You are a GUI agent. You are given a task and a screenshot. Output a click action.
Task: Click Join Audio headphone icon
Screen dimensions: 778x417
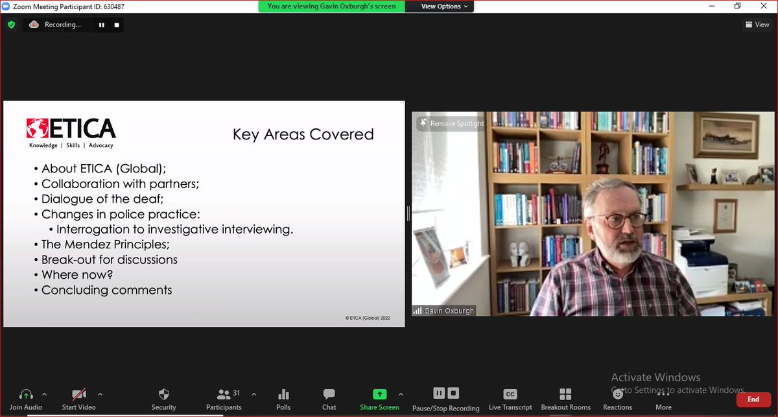click(26, 394)
